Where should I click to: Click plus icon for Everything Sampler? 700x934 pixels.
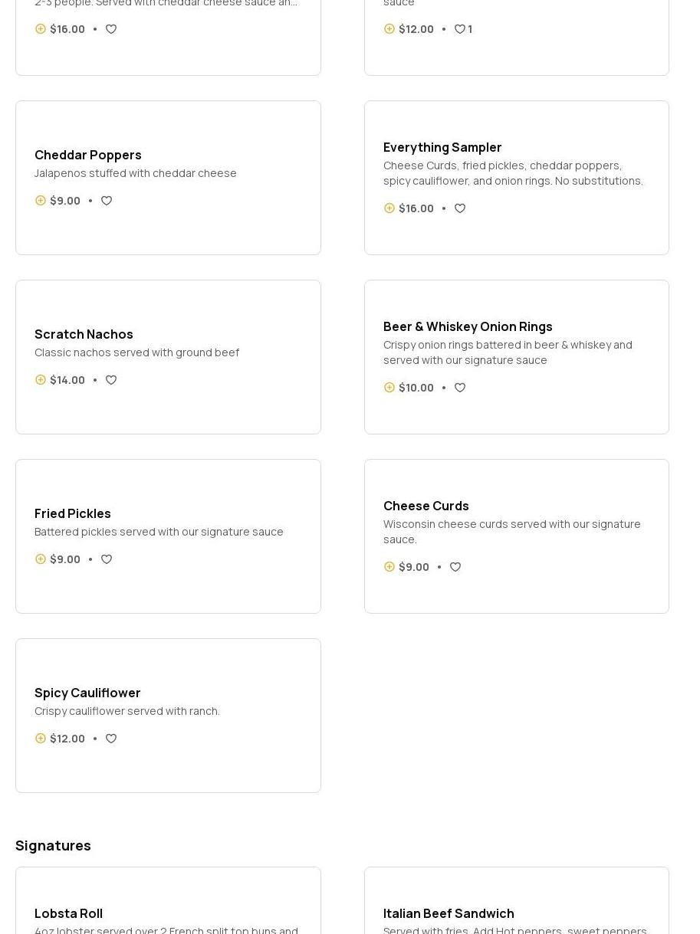[389, 208]
